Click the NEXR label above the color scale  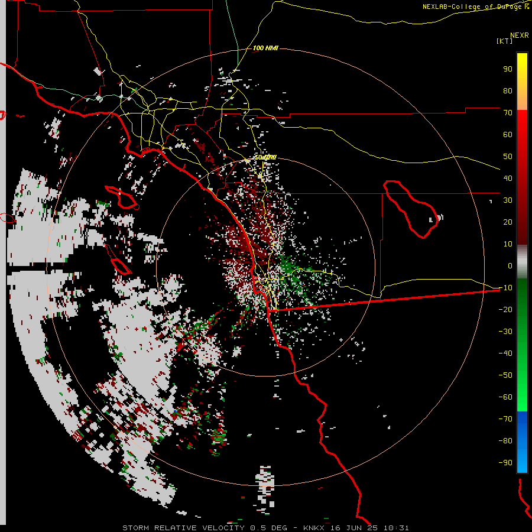(x=520, y=35)
